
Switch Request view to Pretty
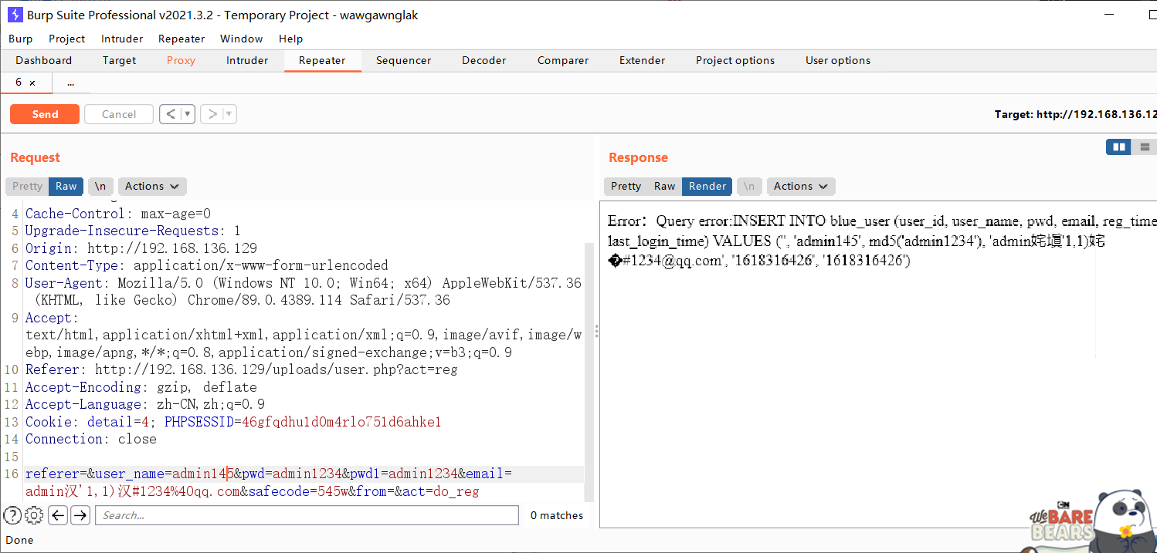click(x=27, y=186)
